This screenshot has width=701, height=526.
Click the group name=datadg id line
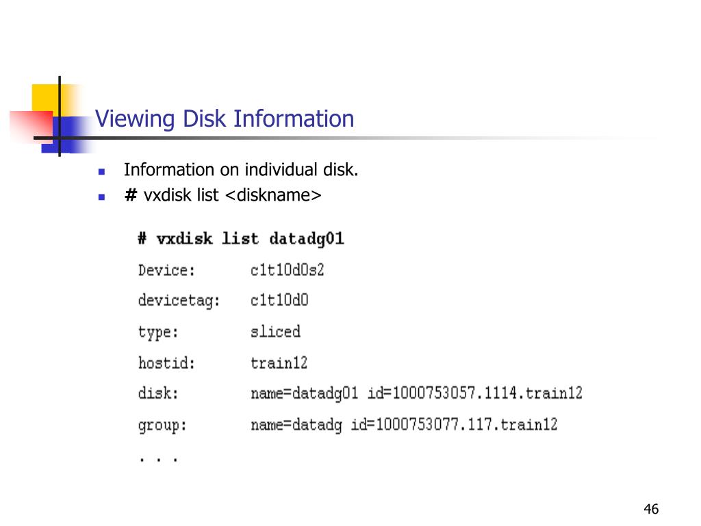point(404,424)
